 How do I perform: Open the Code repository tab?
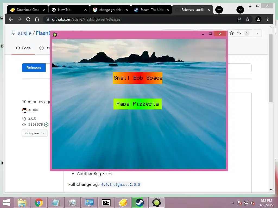[x=23, y=48]
